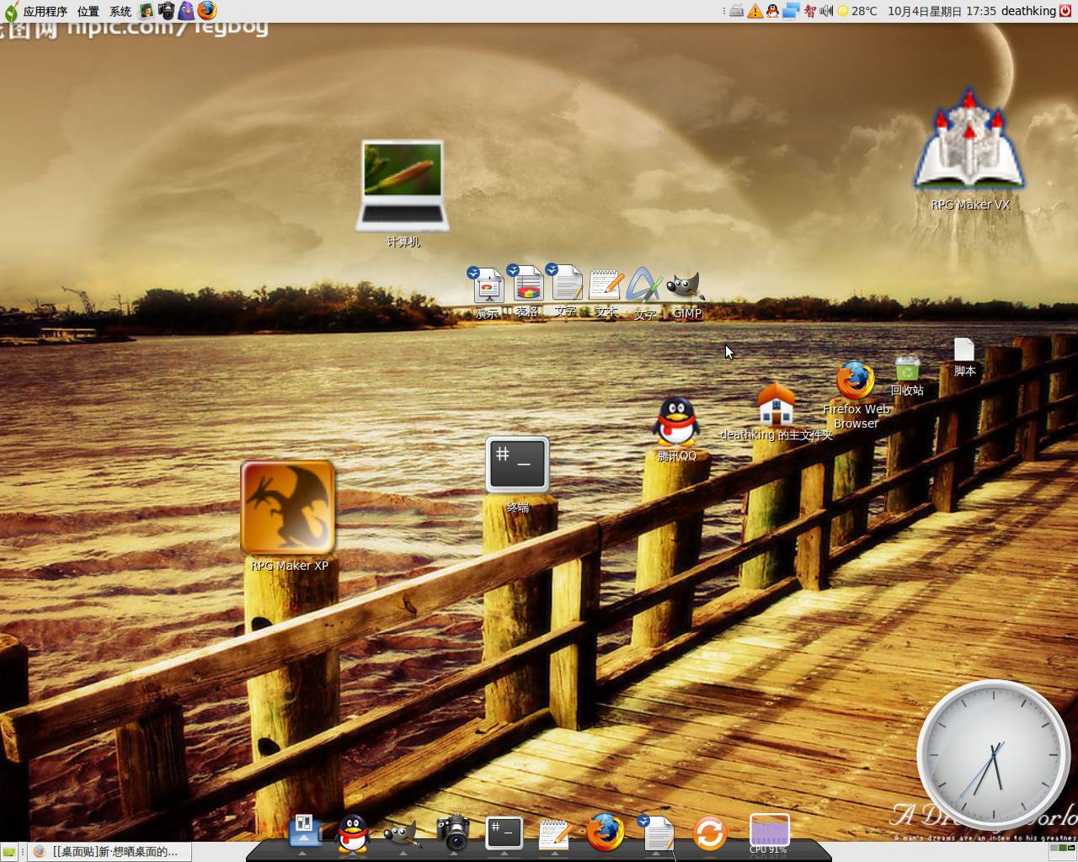Open network connection tray icon
This screenshot has height=862, width=1078.
[791, 11]
